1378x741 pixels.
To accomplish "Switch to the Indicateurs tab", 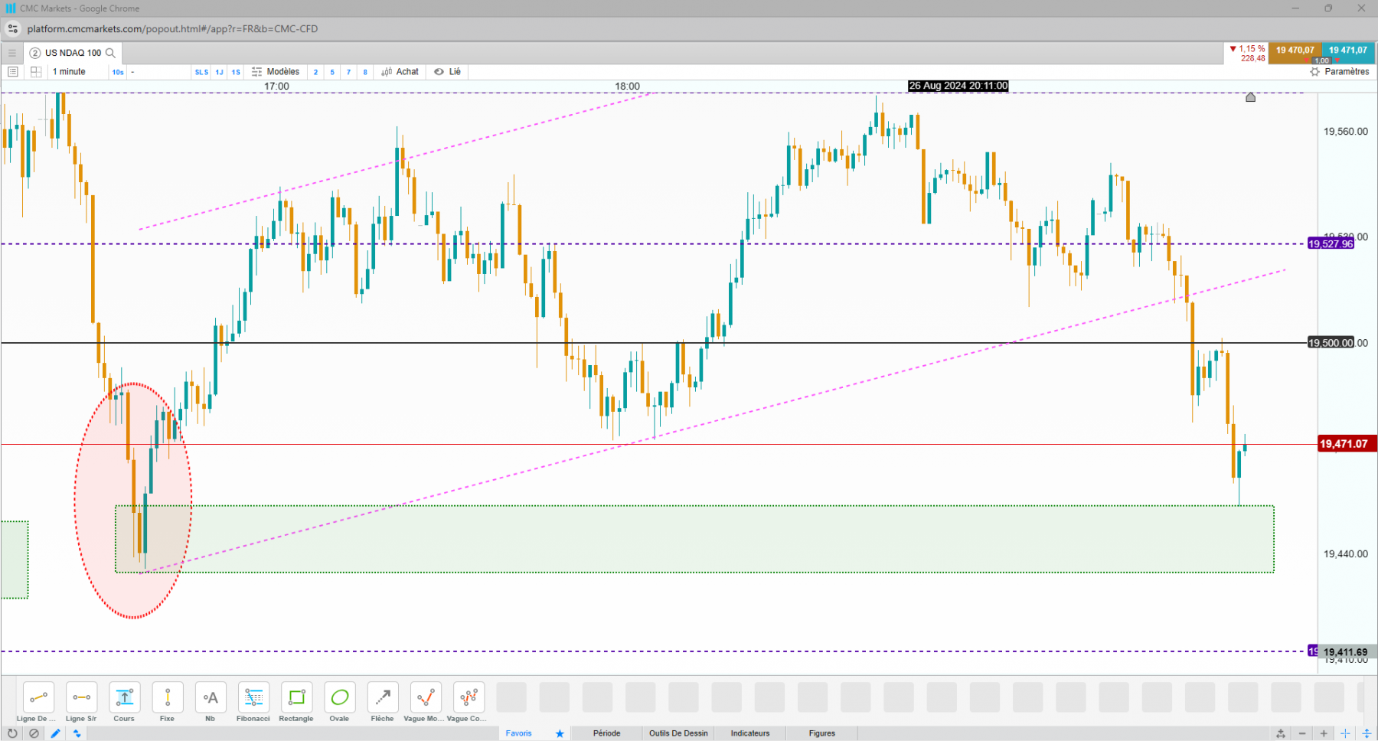I will (x=750, y=733).
